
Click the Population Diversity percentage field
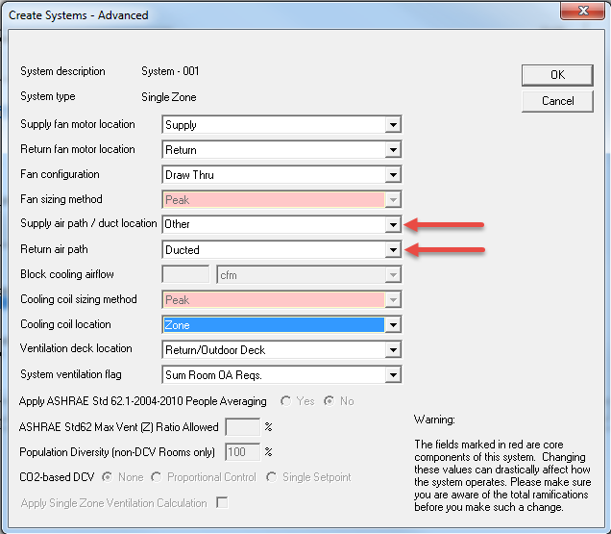pos(242,452)
